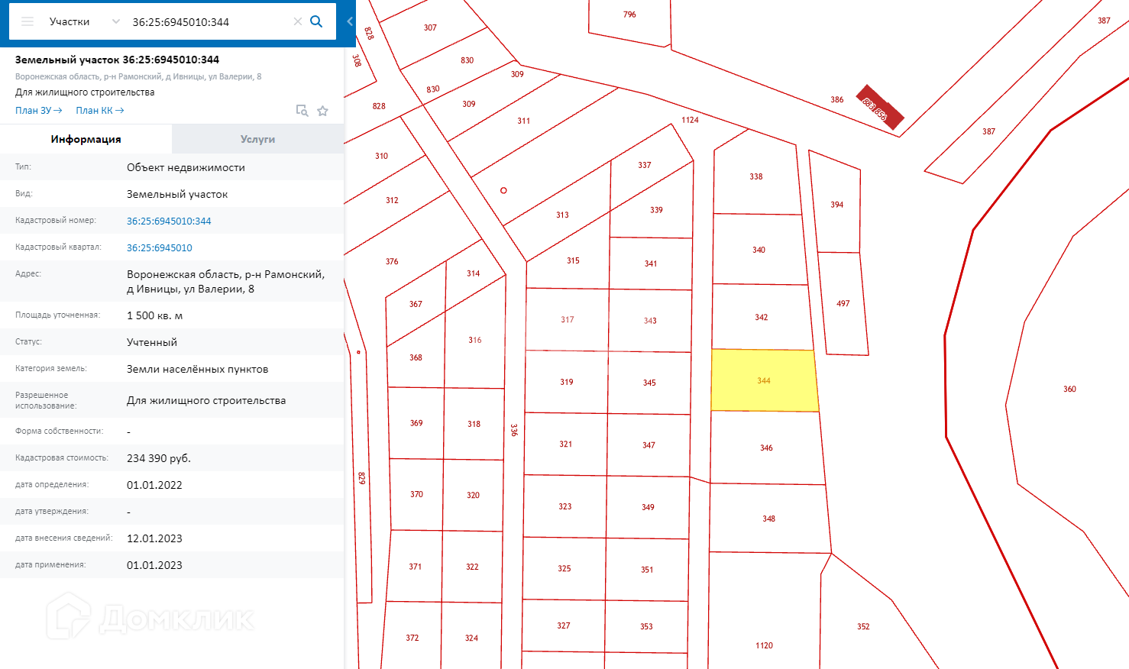This screenshot has width=1129, height=669.
Task: Open the hamburger menu in the search bar
Action: click(x=27, y=21)
